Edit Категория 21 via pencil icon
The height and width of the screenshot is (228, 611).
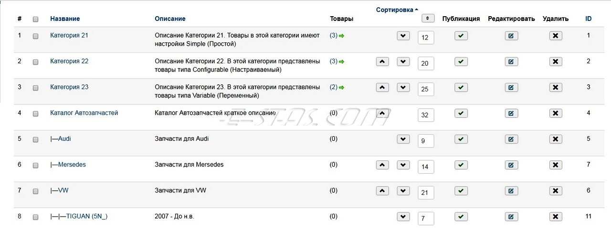click(x=511, y=36)
